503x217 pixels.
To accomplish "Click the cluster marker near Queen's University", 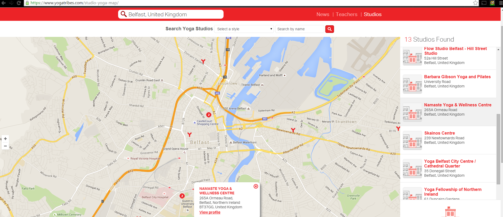I will 182,196.
